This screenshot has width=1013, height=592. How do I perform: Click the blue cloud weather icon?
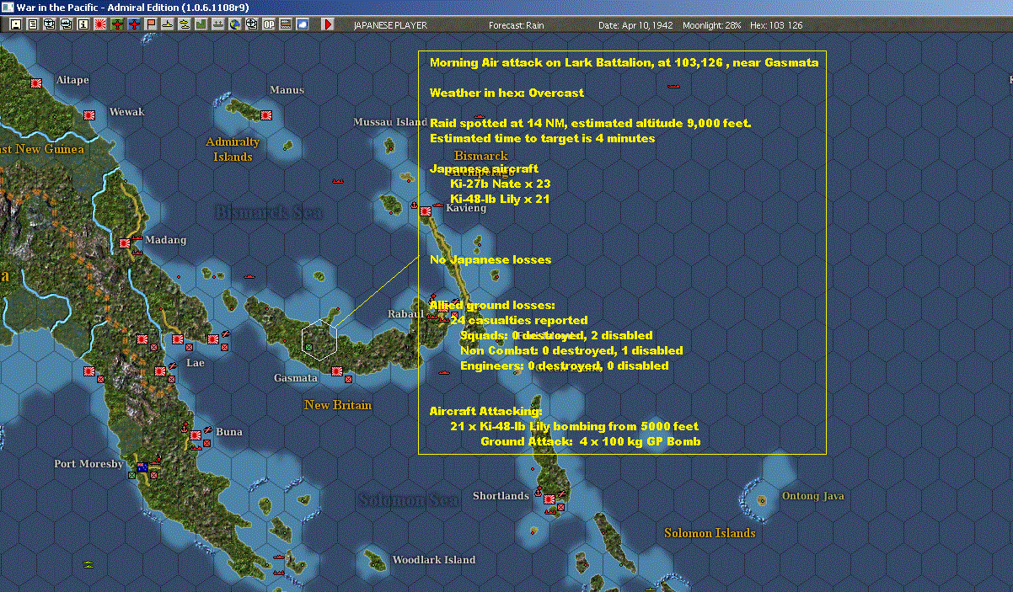point(303,24)
